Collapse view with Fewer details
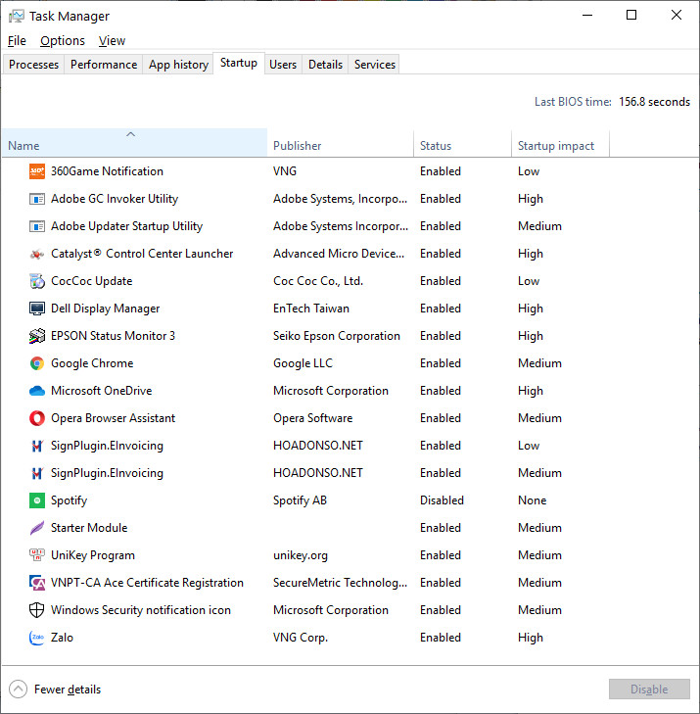The height and width of the screenshot is (714, 700). click(56, 690)
